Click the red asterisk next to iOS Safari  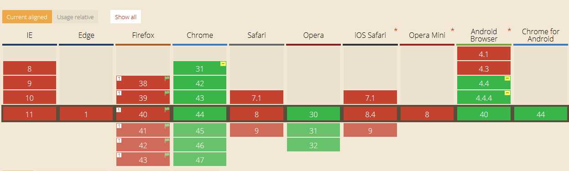396,31
